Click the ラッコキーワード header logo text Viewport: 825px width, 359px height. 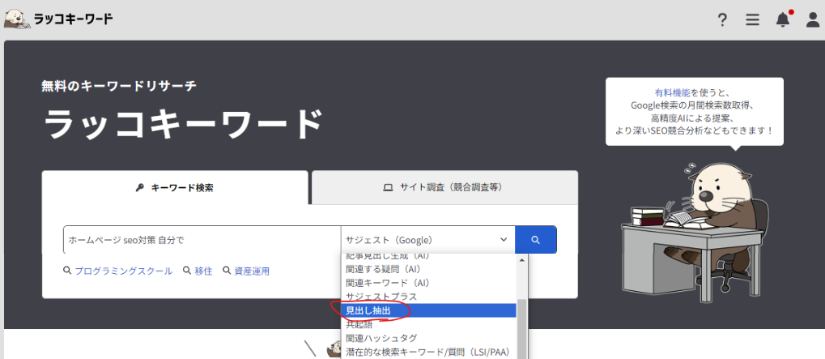73,19
